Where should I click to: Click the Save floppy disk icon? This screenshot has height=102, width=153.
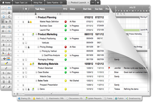(9, 8)
